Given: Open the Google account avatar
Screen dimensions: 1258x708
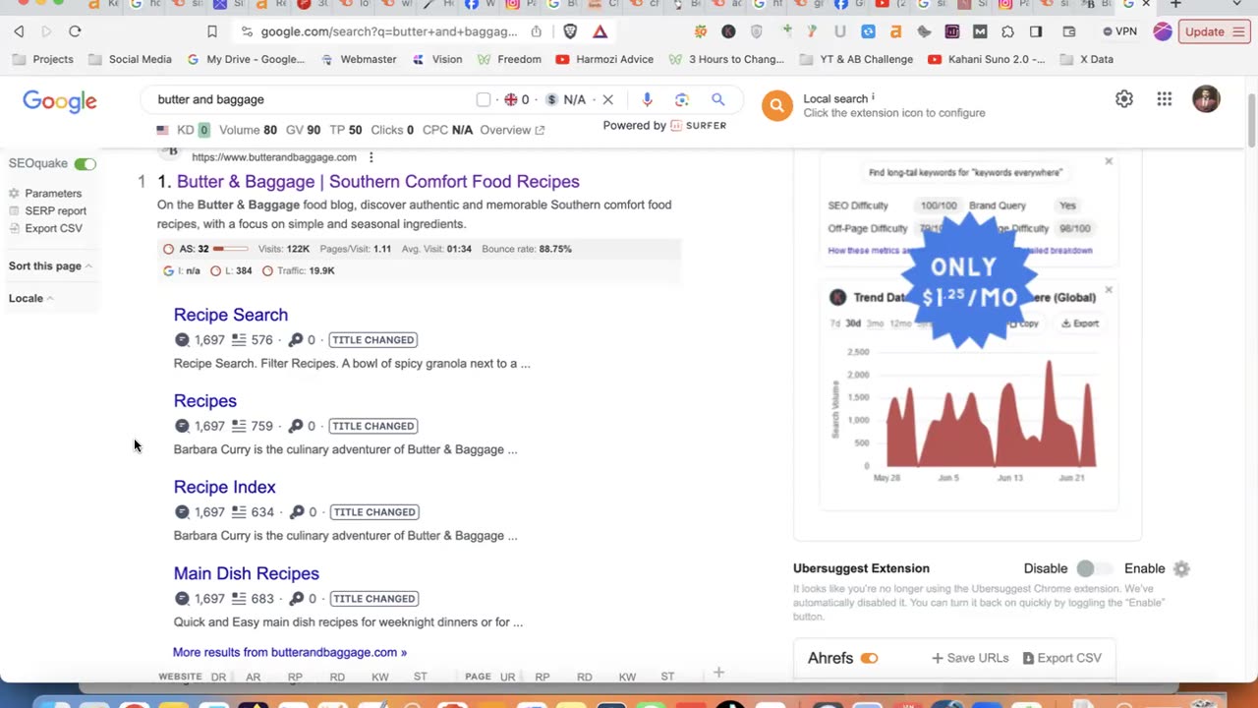Looking at the screenshot, I should 1206,99.
